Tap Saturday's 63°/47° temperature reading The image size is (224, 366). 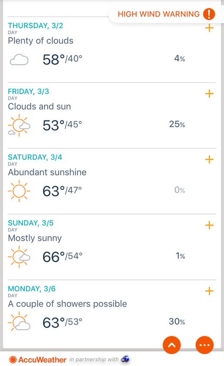62,191
